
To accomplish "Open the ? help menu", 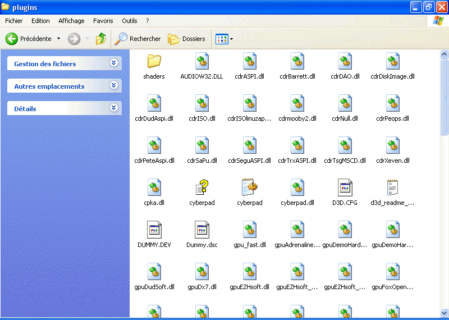I will [x=148, y=21].
